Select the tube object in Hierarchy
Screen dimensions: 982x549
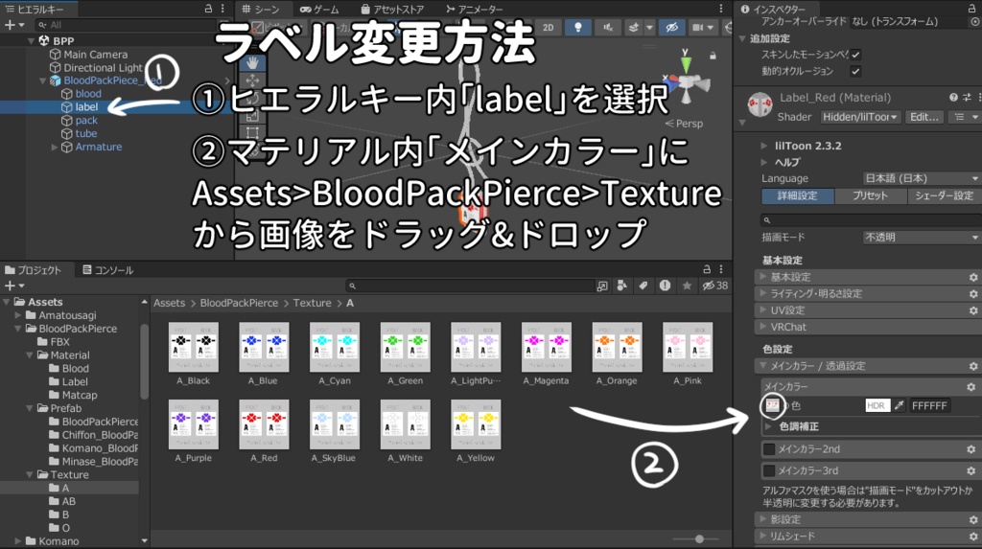point(85,133)
